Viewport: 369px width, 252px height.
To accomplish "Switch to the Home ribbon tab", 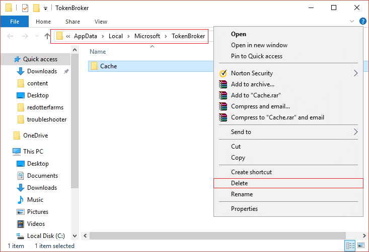I will pos(43,22).
